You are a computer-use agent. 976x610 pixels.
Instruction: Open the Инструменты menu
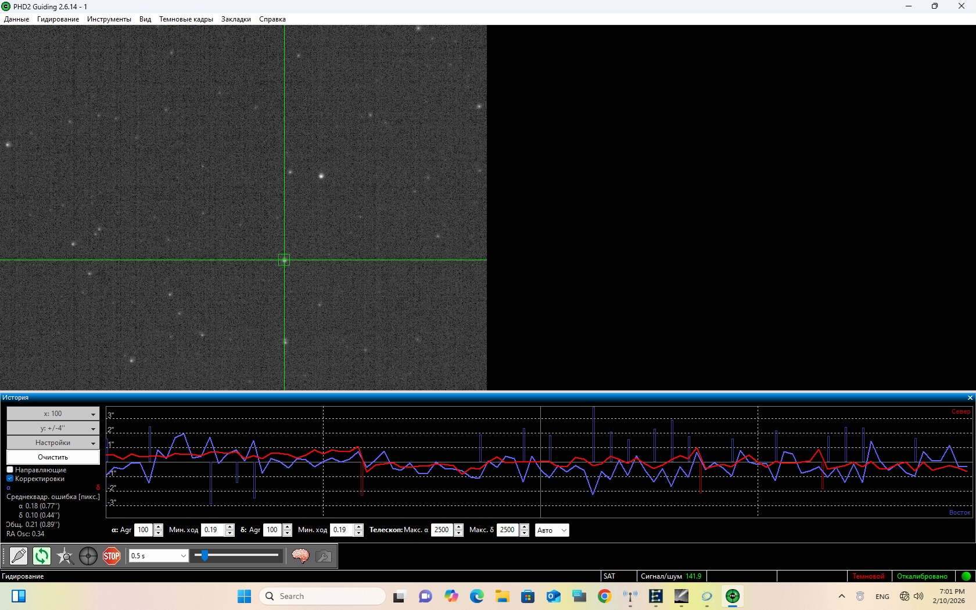tap(109, 19)
